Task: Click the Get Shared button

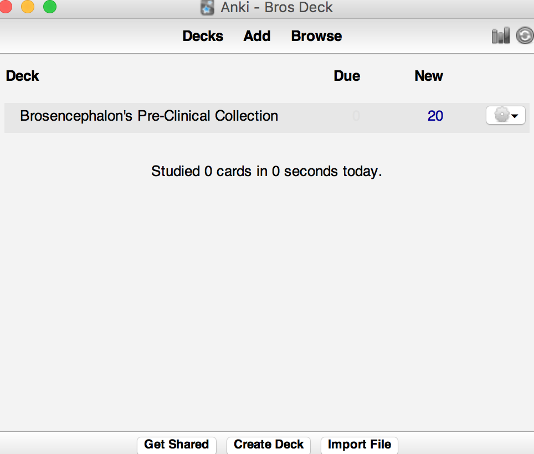Action: tap(176, 445)
